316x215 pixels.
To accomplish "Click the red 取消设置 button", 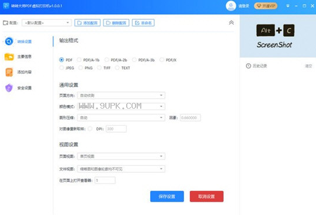I will pyautogui.click(x=207, y=196).
